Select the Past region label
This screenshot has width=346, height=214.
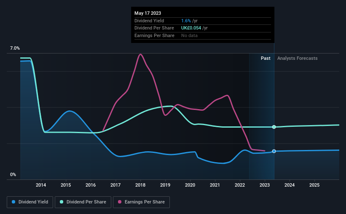click(x=266, y=58)
